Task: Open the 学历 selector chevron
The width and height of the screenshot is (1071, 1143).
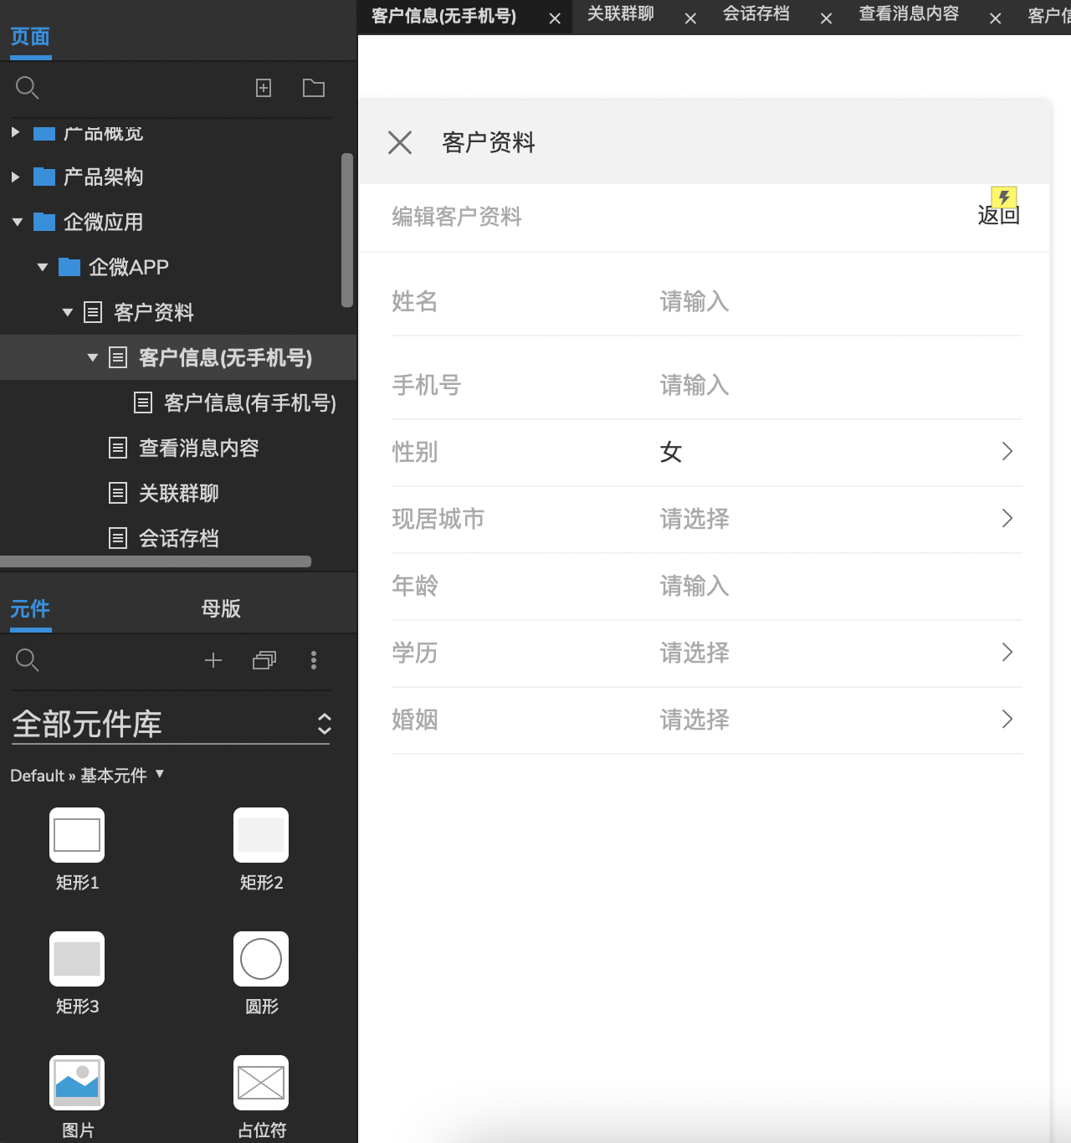Action: (x=1007, y=653)
